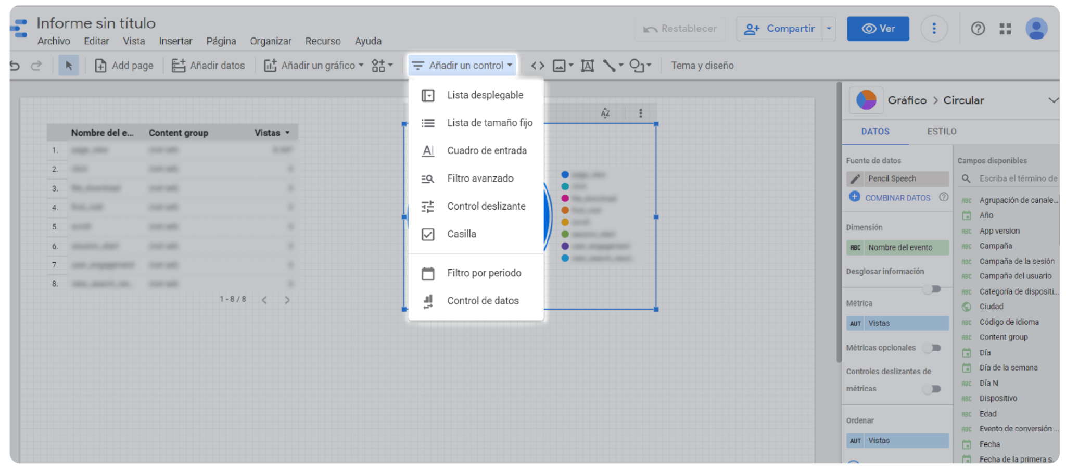Click the pink legend color dot

coord(565,198)
